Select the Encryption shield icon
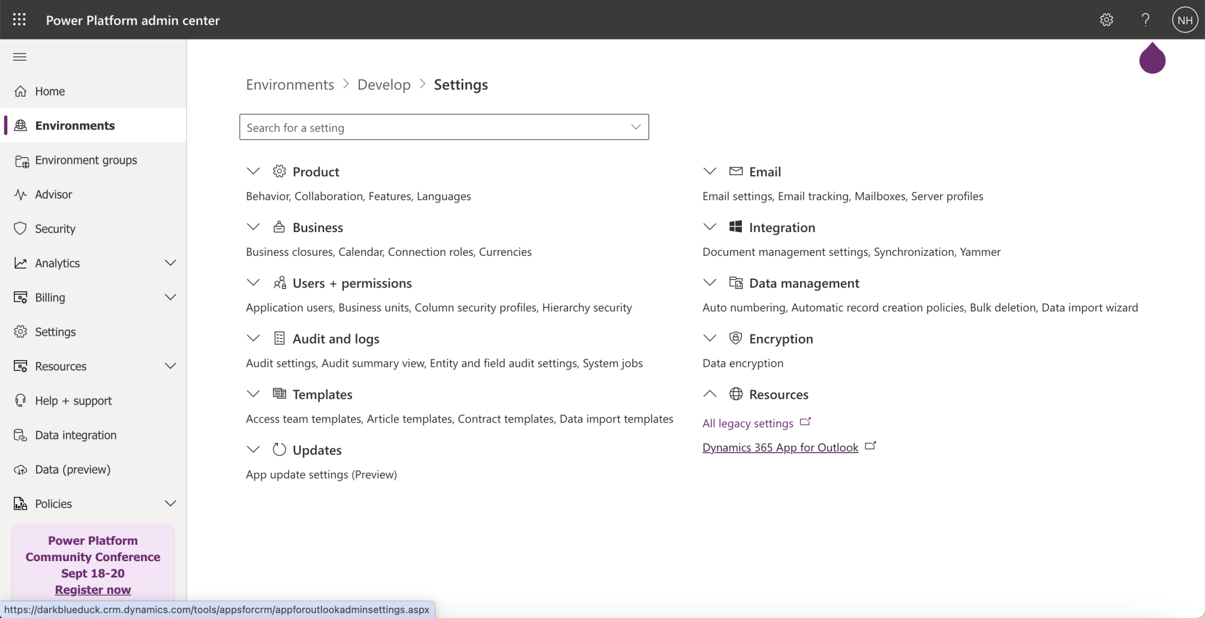Screen dimensions: 1205x618 pyautogui.click(x=735, y=337)
